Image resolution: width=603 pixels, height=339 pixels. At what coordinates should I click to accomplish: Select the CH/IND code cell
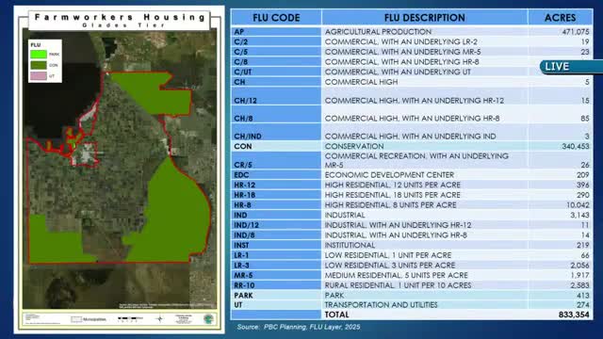[x=276, y=132]
